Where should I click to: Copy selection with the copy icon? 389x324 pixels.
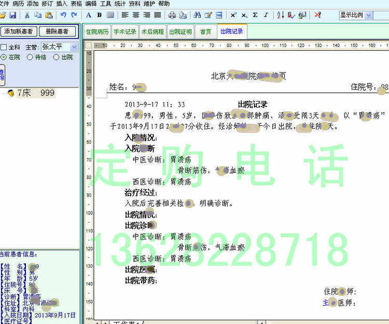pyautogui.click(x=38, y=15)
